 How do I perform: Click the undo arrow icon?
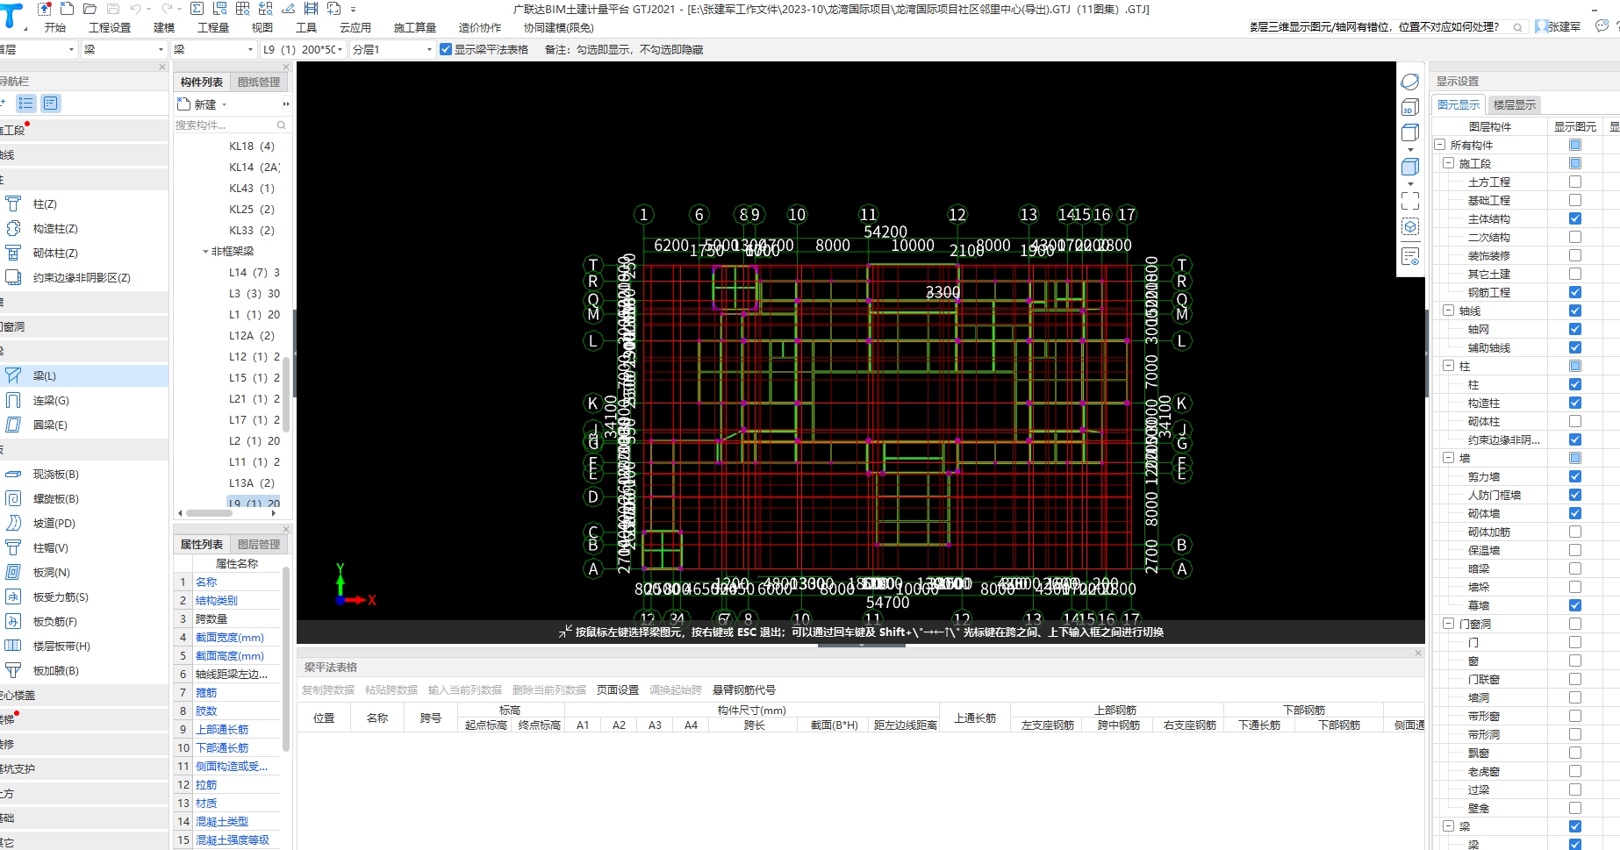pyautogui.click(x=135, y=9)
